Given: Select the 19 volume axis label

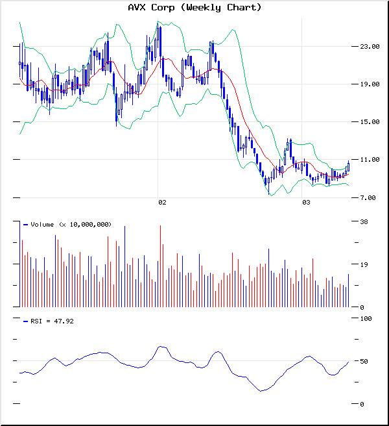Looking at the screenshot, I should click(364, 264).
